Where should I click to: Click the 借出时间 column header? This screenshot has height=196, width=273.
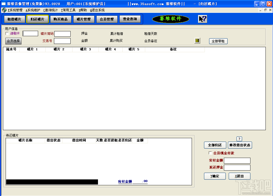click(x=79, y=140)
